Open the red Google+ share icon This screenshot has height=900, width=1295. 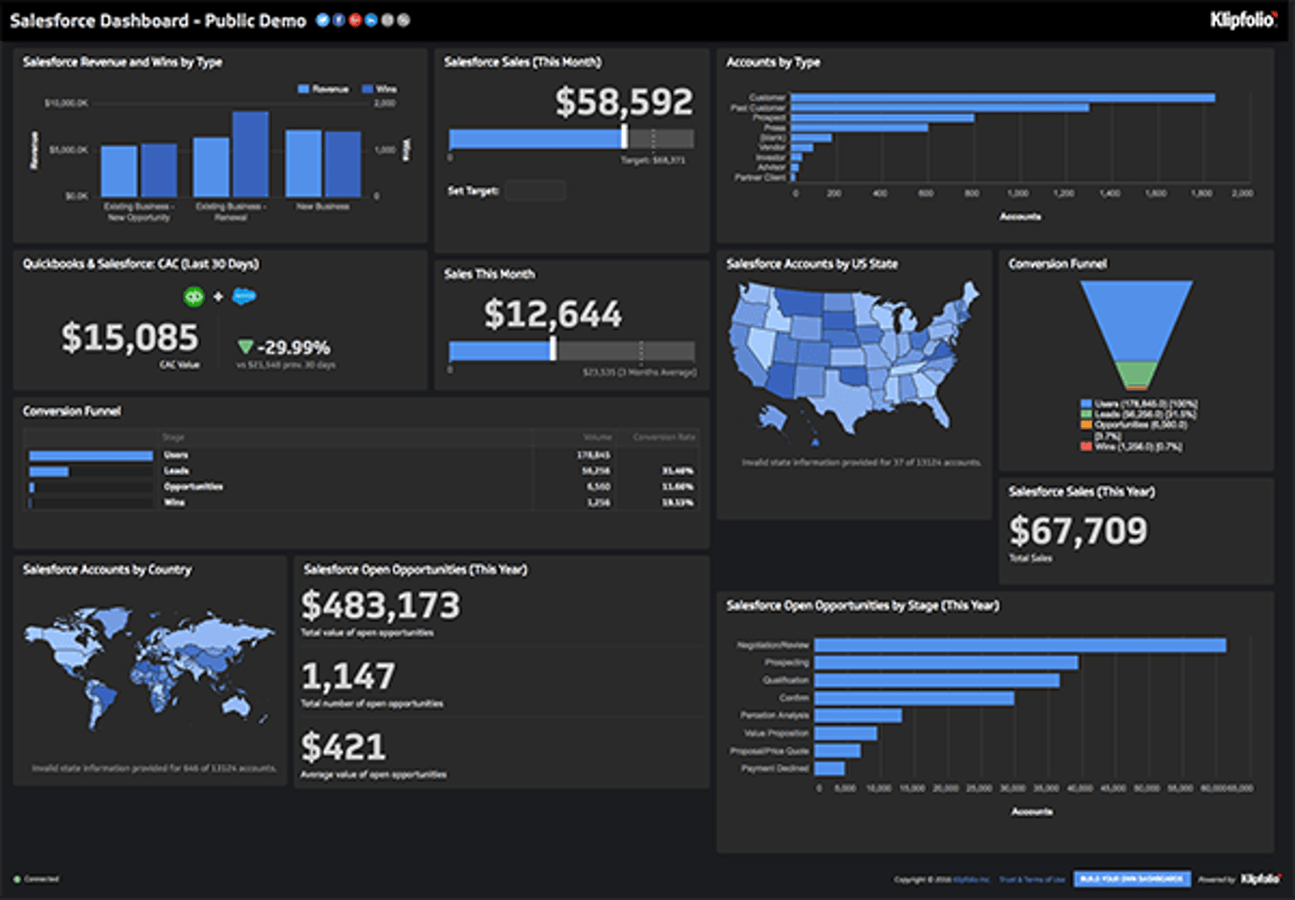point(354,20)
